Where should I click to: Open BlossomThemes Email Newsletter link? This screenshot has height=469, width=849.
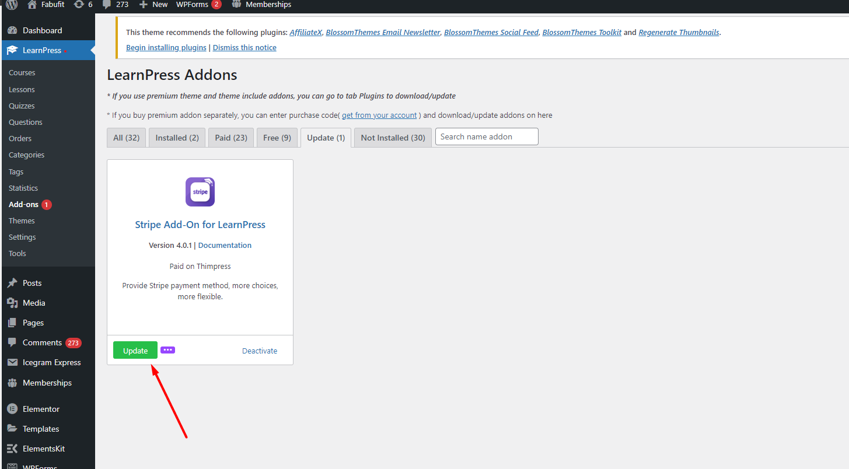click(383, 33)
